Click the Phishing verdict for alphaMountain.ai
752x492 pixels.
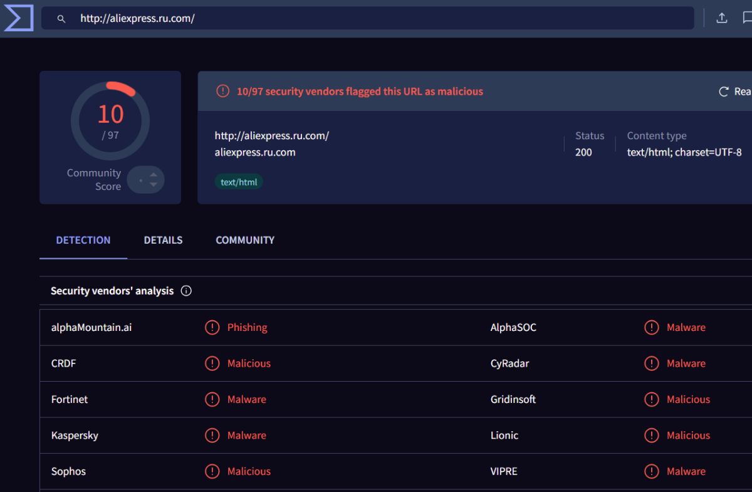247,327
